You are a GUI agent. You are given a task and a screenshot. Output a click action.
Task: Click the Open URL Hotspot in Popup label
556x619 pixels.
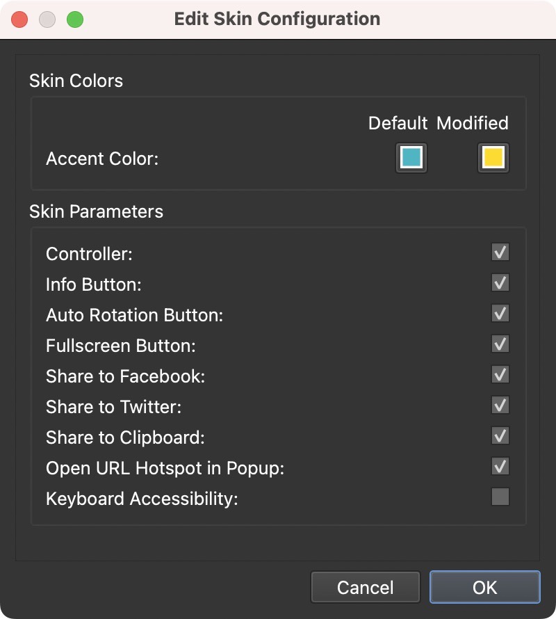[x=165, y=468]
